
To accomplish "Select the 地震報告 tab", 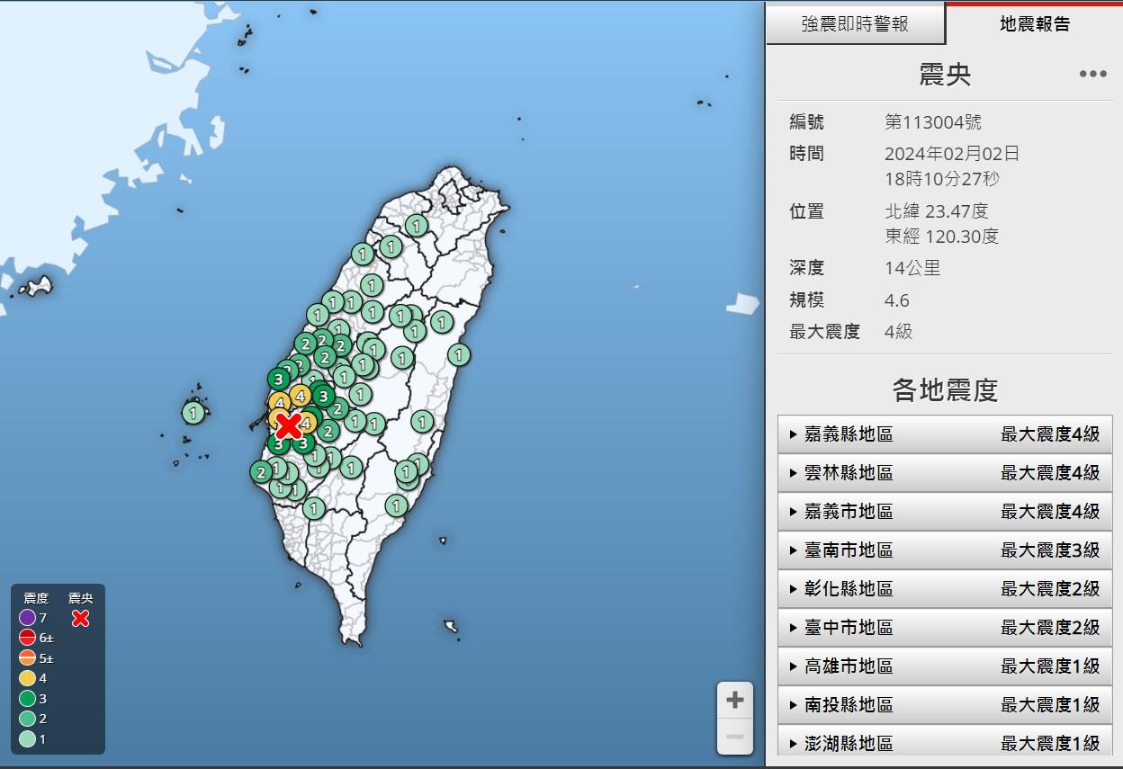I will (1035, 24).
